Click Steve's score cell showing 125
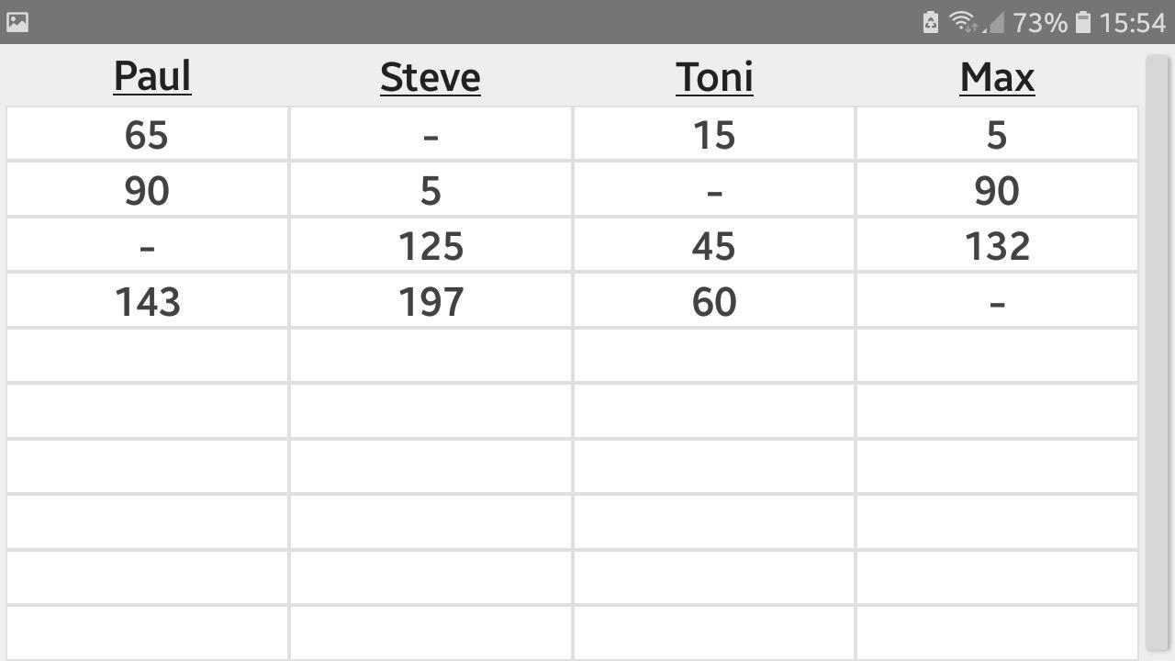 [431, 246]
